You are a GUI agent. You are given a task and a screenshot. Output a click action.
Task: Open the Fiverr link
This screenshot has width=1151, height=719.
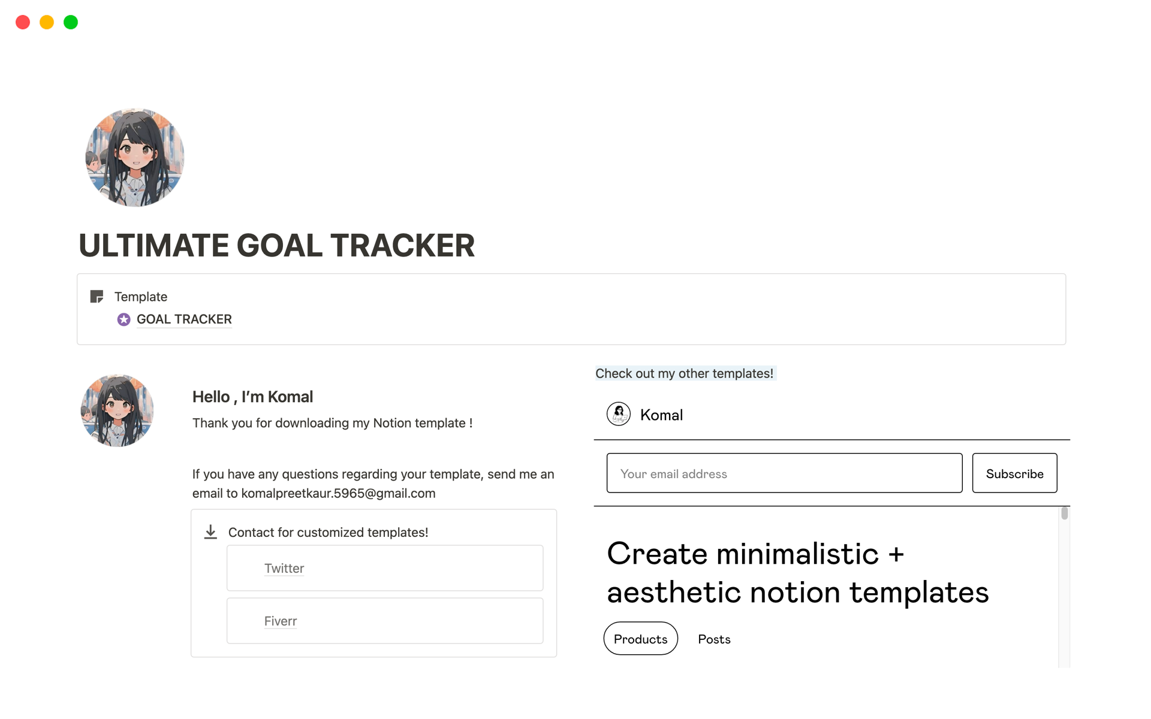[x=281, y=621]
